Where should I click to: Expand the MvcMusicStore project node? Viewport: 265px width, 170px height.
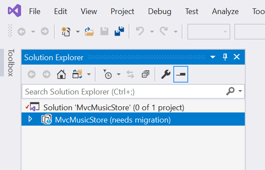pos(30,119)
